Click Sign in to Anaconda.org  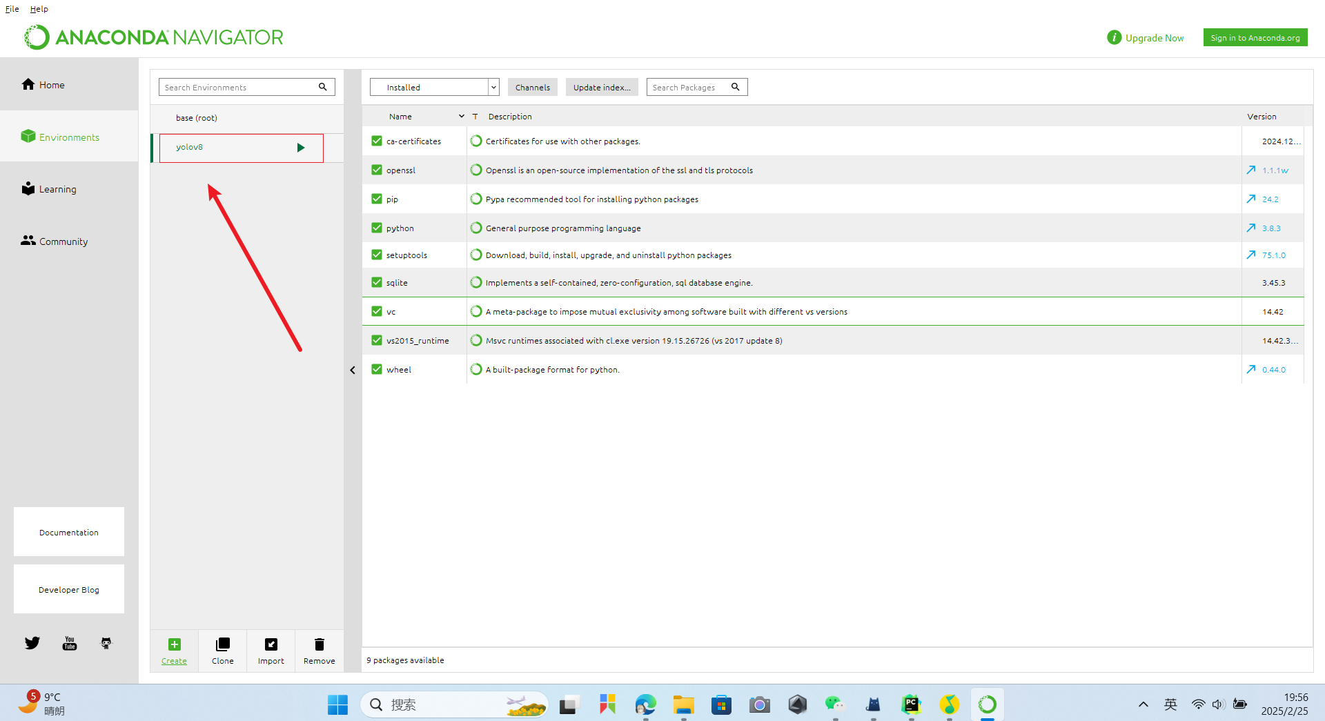coord(1255,37)
